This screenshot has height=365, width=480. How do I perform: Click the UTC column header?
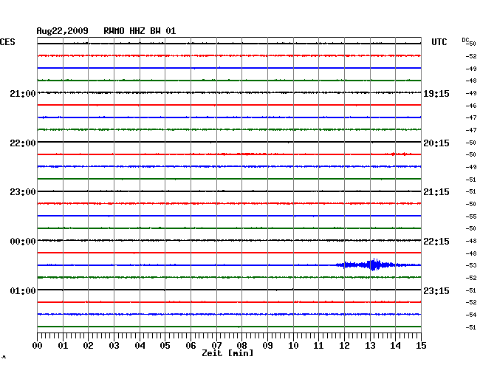439,42
